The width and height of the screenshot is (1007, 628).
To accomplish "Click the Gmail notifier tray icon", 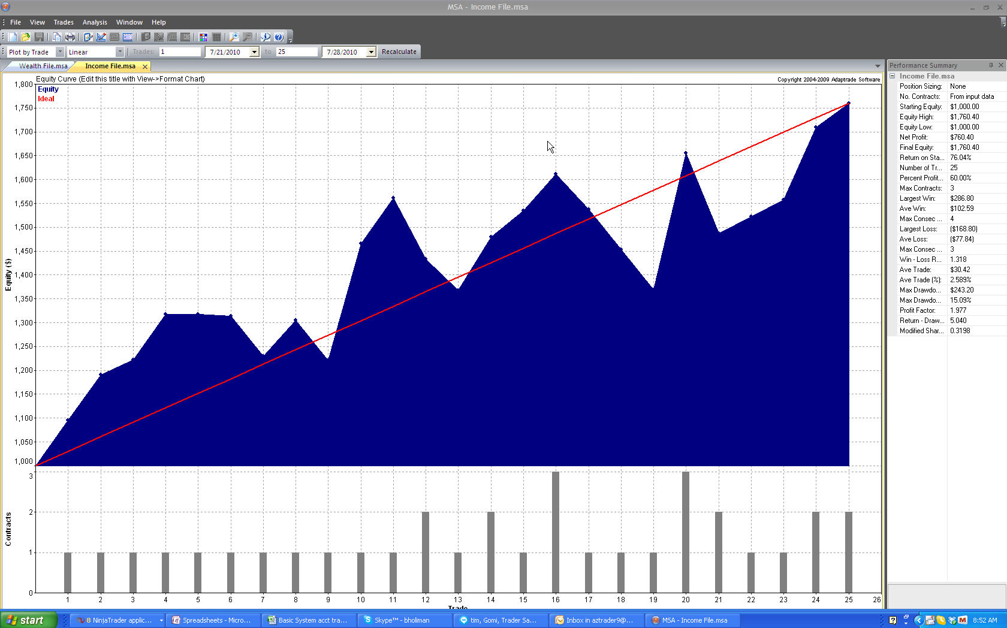I will [x=963, y=620].
